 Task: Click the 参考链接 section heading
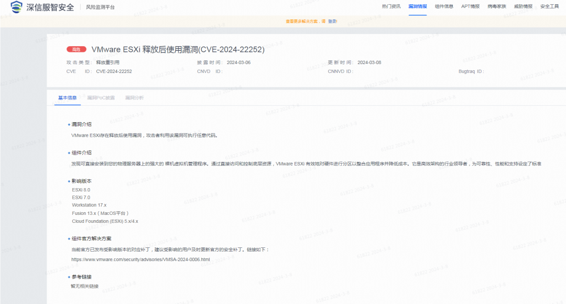(82, 277)
